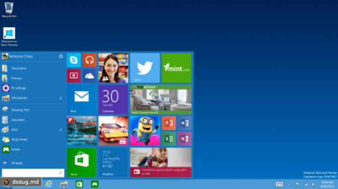Open the Games app on the taskbar

pos(95,184)
